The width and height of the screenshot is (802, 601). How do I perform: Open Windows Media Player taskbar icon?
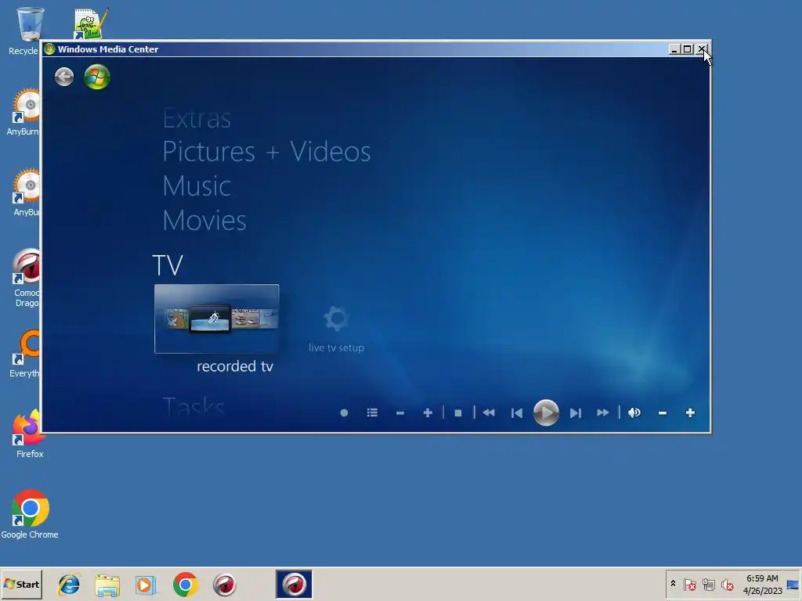click(x=146, y=585)
